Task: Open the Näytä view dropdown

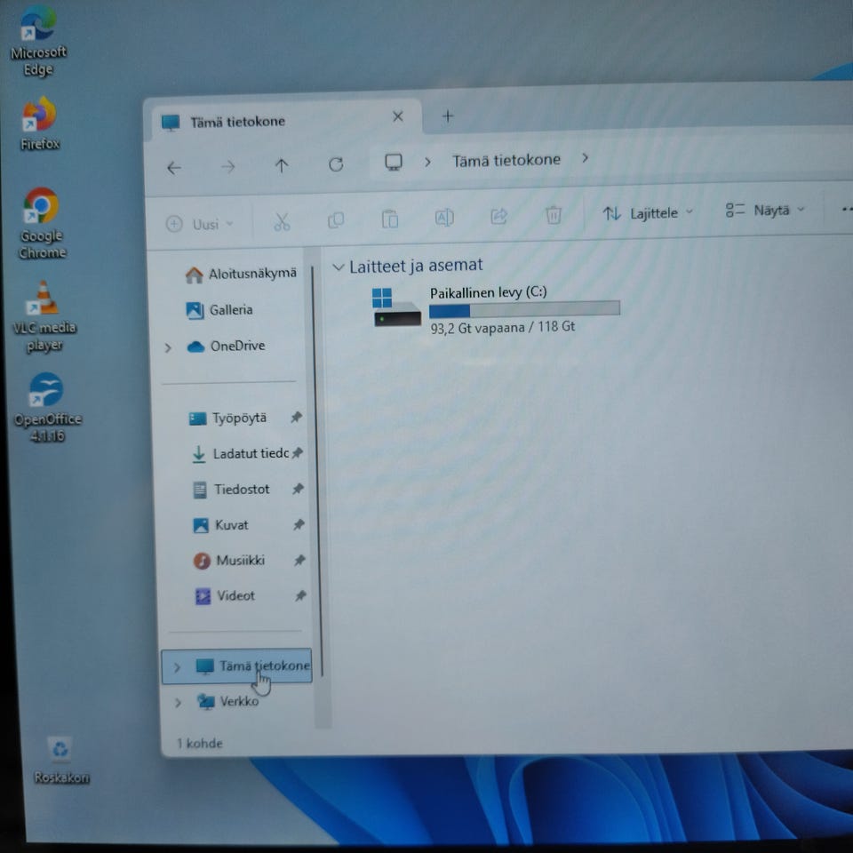Action: point(765,210)
